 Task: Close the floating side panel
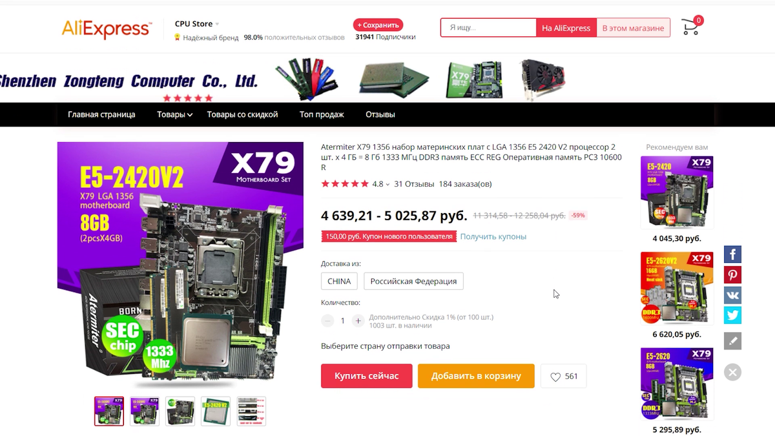732,372
